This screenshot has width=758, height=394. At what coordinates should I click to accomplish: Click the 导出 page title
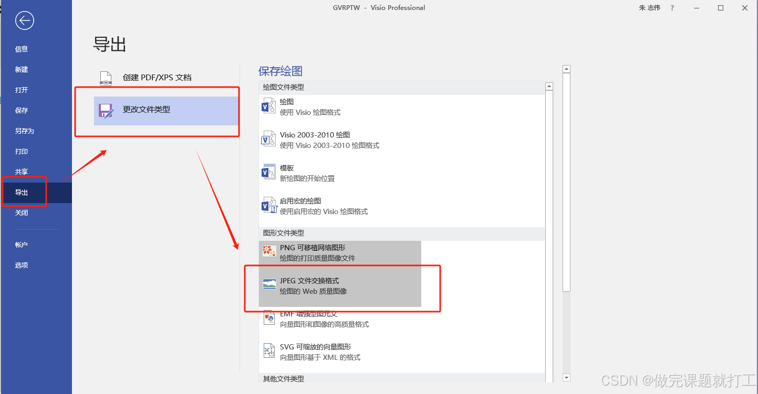110,44
